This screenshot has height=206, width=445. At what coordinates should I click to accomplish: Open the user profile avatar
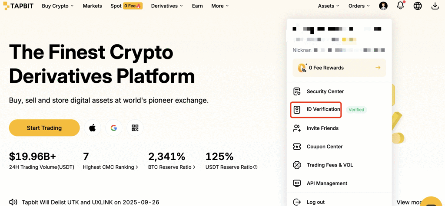click(383, 6)
